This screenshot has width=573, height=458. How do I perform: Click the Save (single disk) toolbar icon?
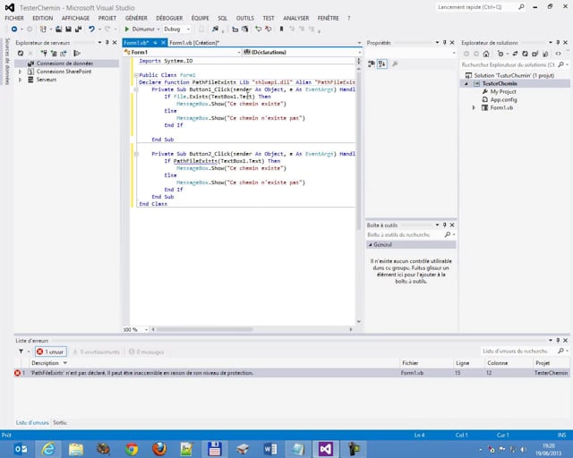click(68, 29)
